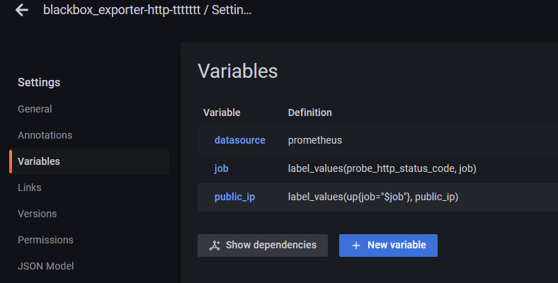Click the Definition column header
The width and height of the screenshot is (558, 283).
309,112
